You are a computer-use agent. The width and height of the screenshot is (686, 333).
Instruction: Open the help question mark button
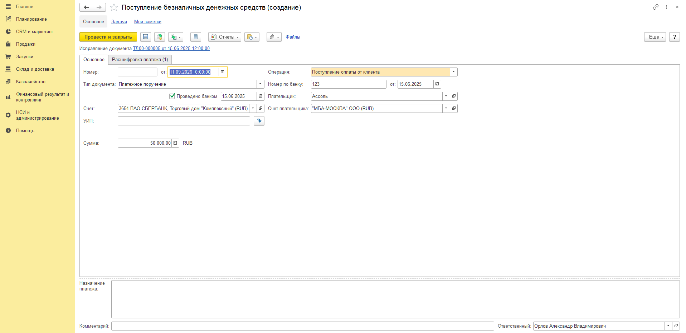pyautogui.click(x=675, y=37)
